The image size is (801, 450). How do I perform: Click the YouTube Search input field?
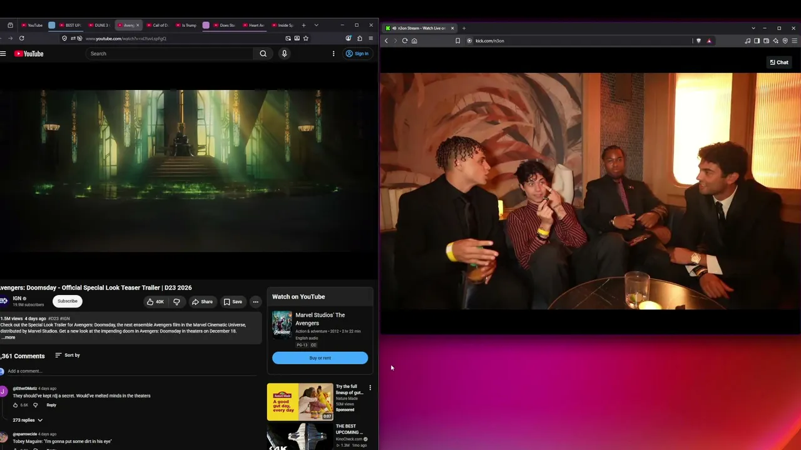coord(169,54)
